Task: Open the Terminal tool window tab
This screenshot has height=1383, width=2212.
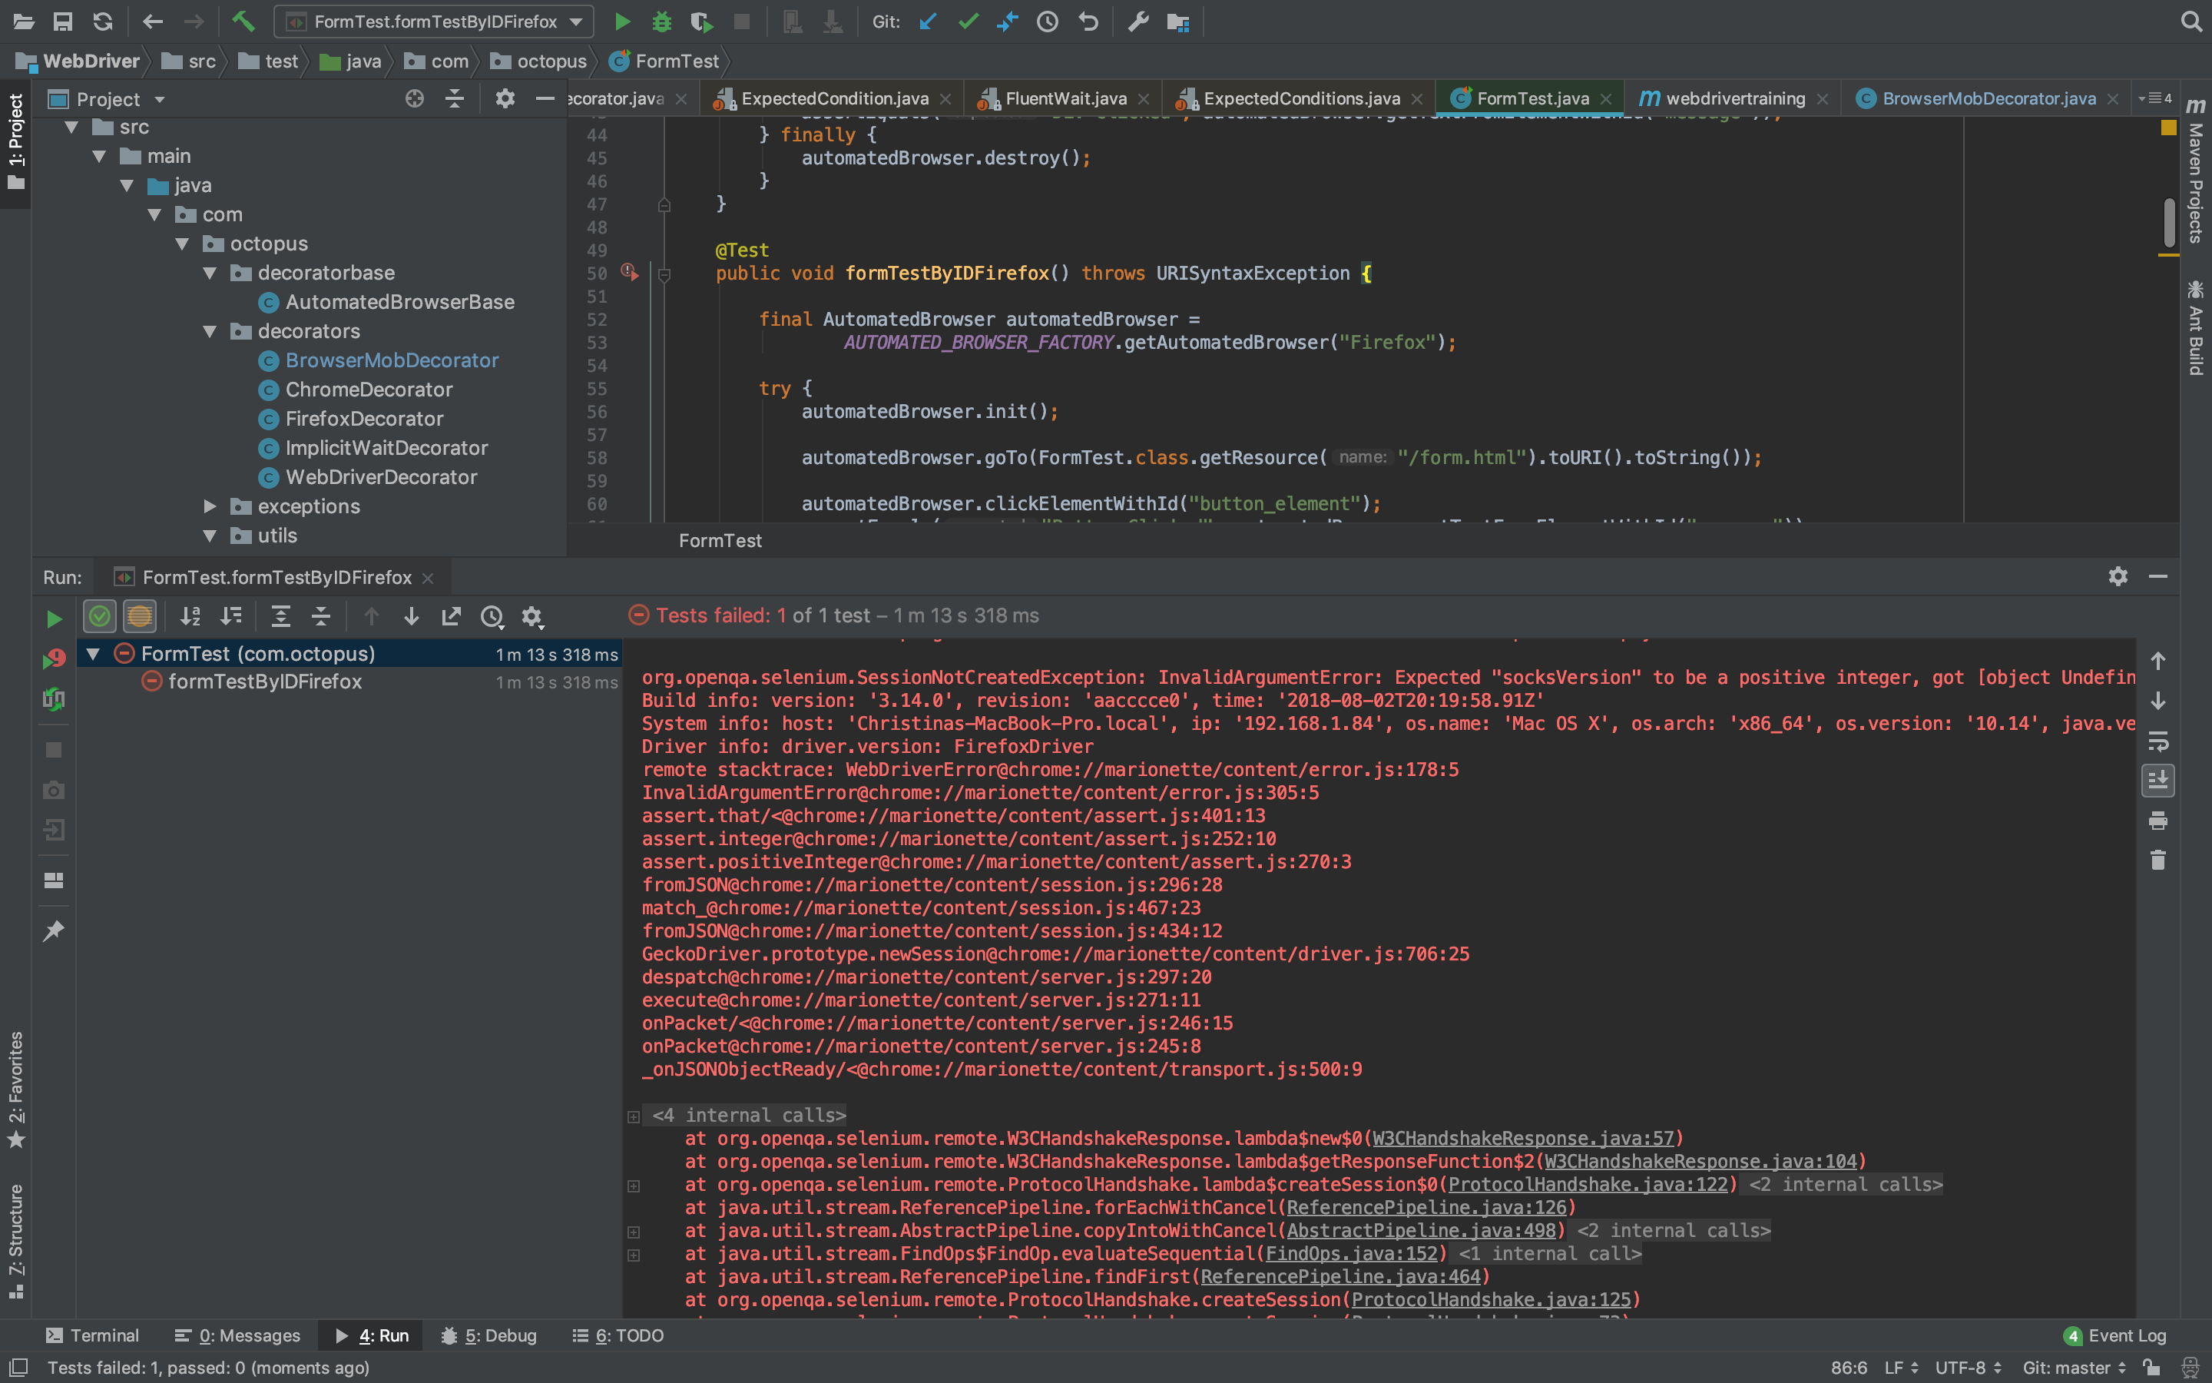Action: pyautogui.click(x=92, y=1335)
